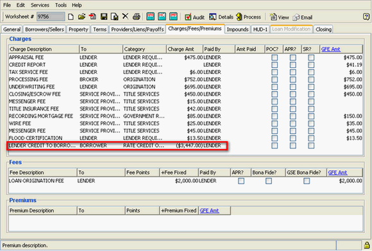Click View in the toolbar
Screen dimensions: 372x251
click(x=280, y=17)
